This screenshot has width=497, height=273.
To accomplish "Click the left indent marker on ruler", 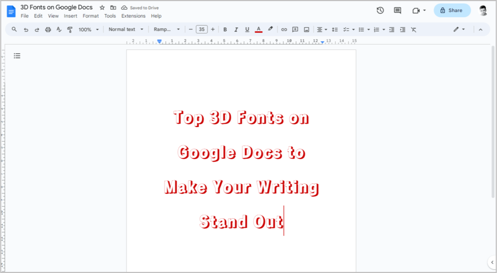I will coord(159,42).
